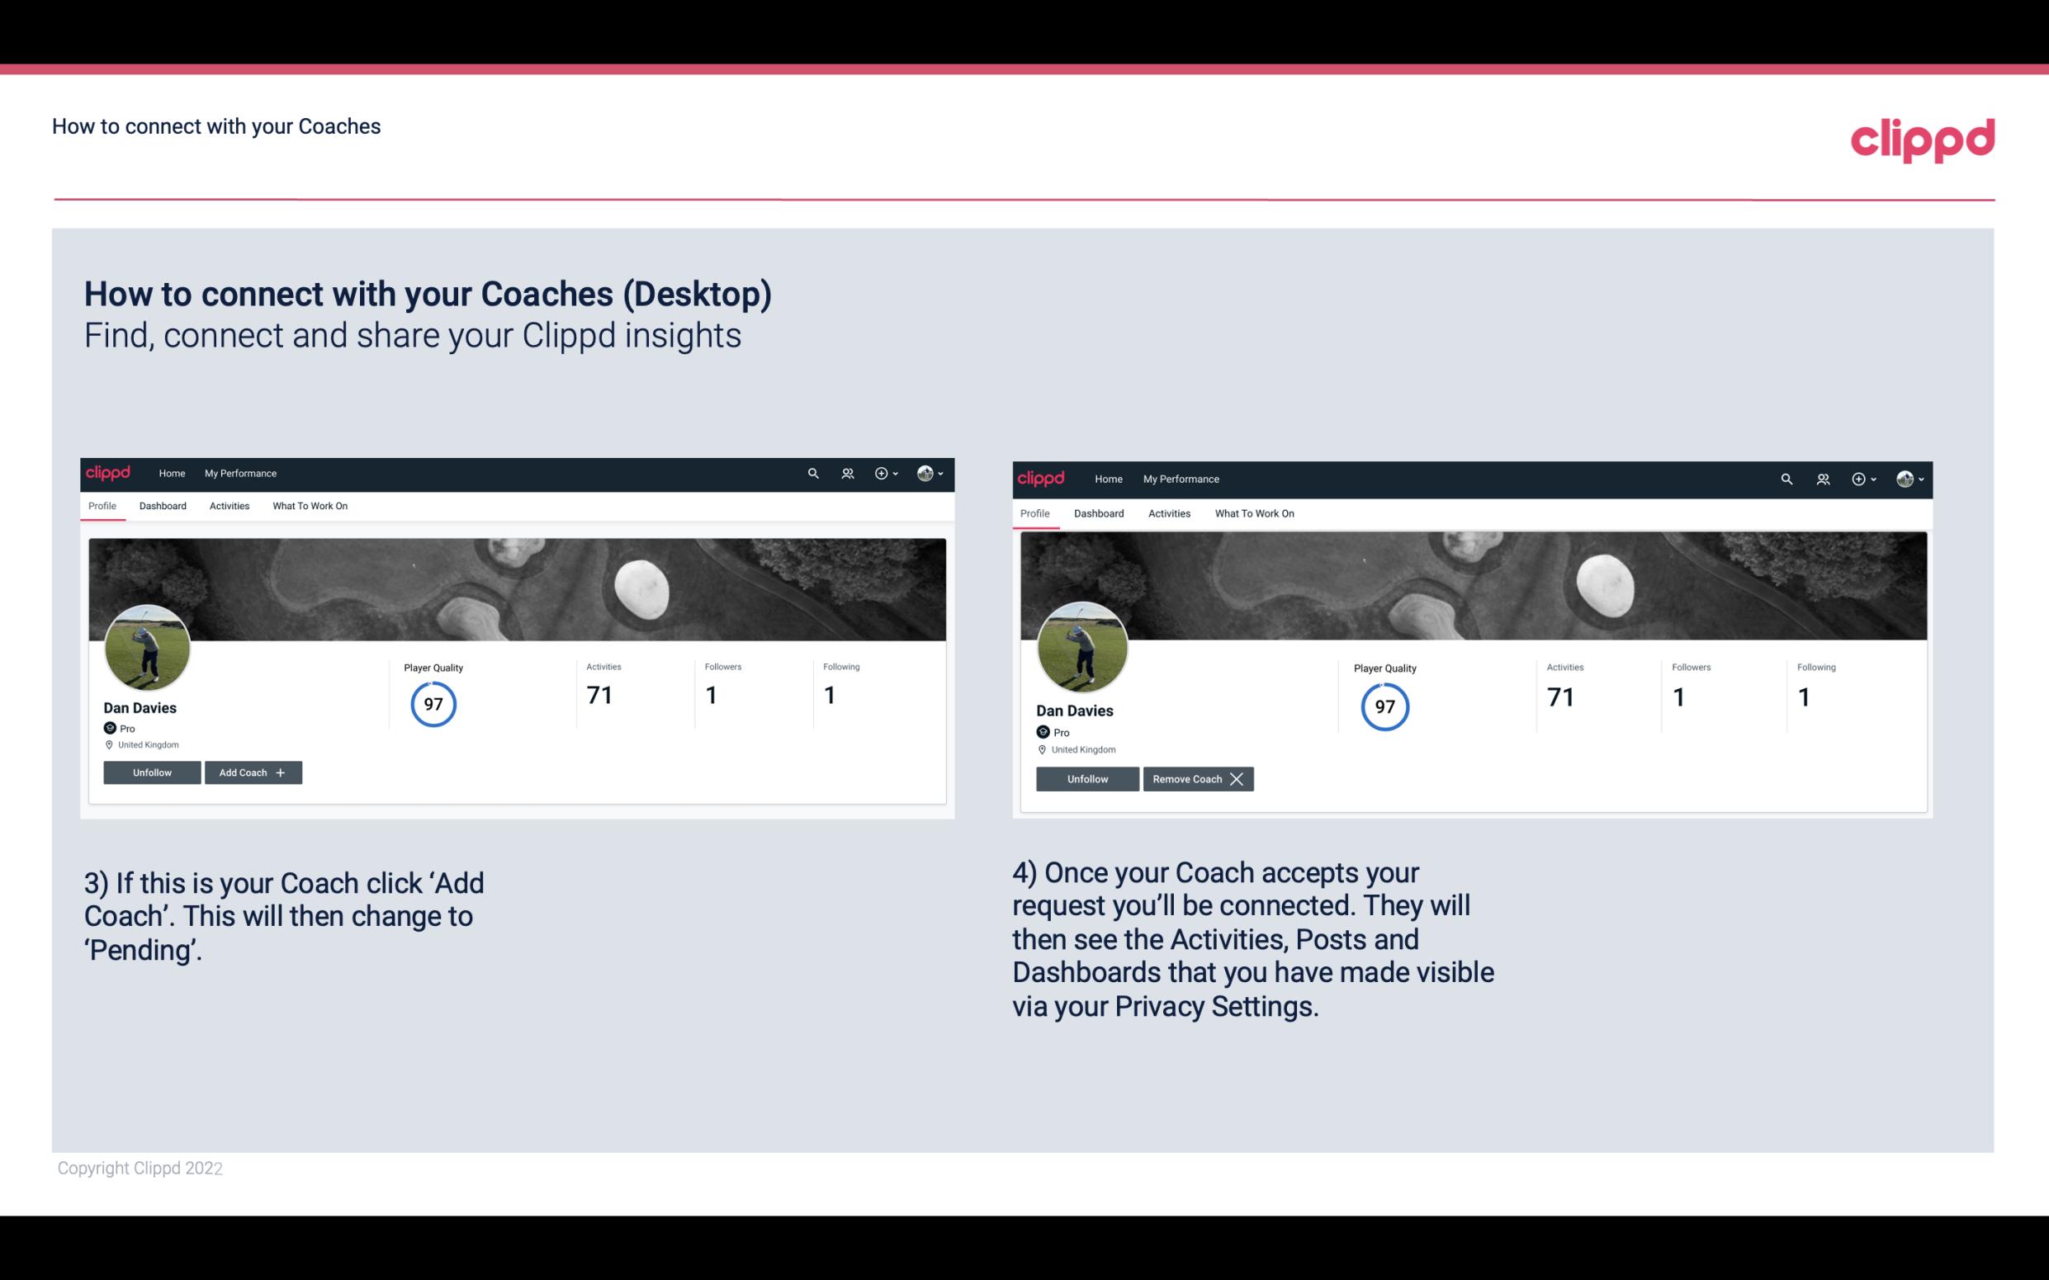Click the search icon in right dashboard nav
This screenshot has height=1280, width=2049.
coord(1786,478)
